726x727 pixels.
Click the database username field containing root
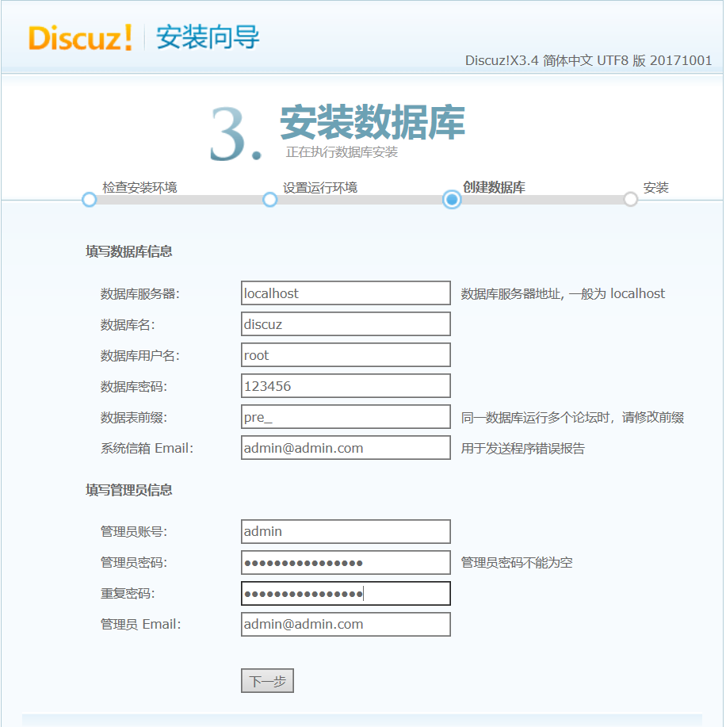346,355
